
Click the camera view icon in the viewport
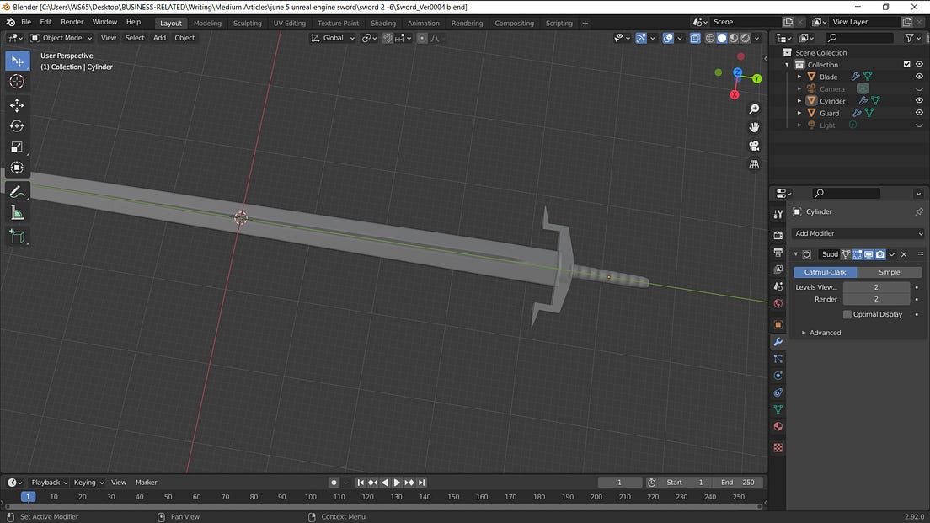coord(754,145)
